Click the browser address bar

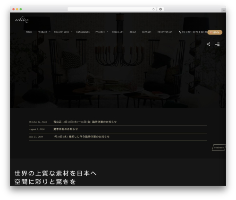[x=112, y=9]
